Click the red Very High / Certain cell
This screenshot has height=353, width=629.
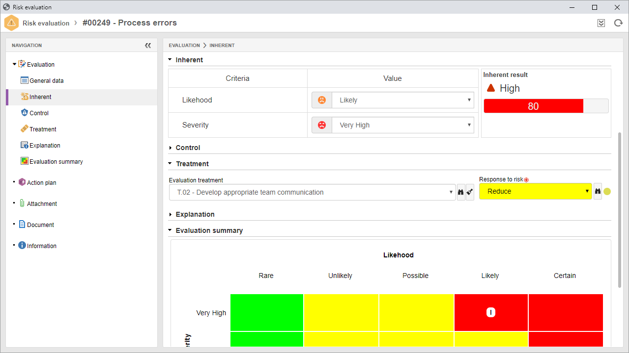(x=566, y=312)
